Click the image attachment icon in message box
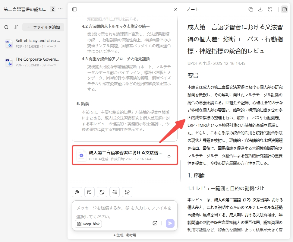The image size is (293, 242). pyautogui.click(x=155, y=223)
